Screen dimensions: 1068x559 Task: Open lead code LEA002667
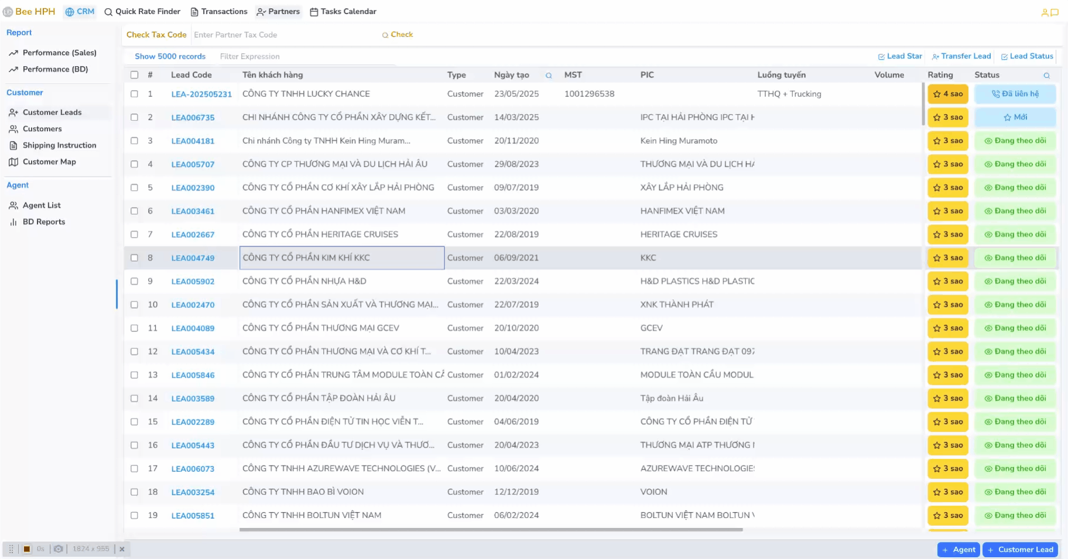click(x=193, y=235)
